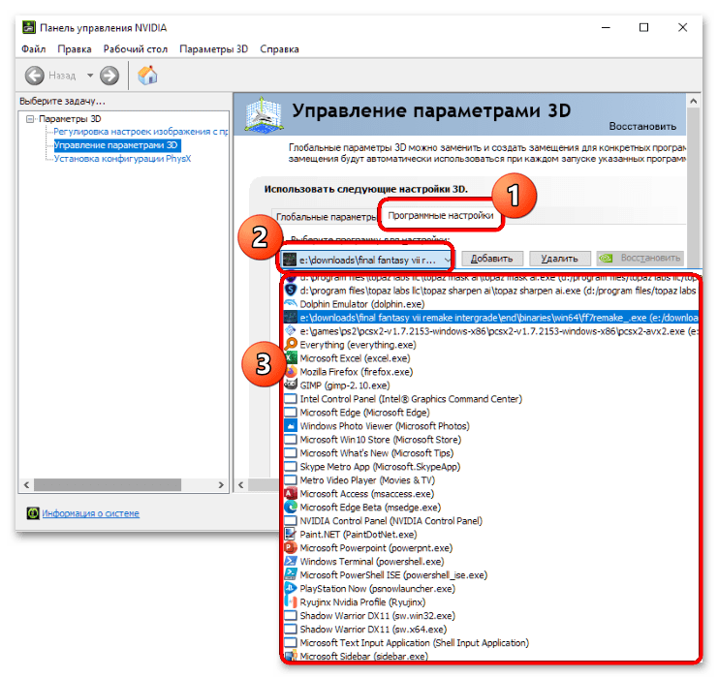The width and height of the screenshot is (718, 678).
Task: Pick the PowerShell ISE icon
Action: coord(291,574)
